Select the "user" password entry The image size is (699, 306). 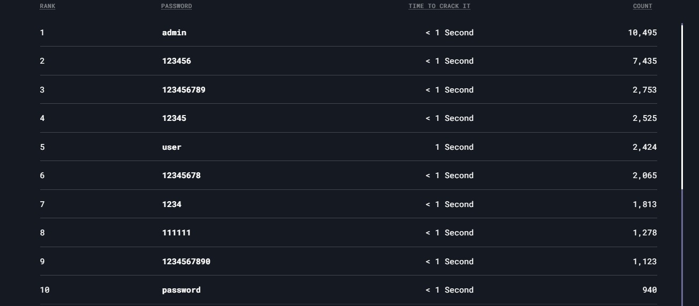click(171, 147)
